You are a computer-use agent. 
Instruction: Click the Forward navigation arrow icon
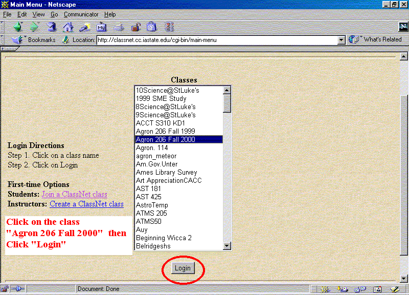click(x=34, y=27)
